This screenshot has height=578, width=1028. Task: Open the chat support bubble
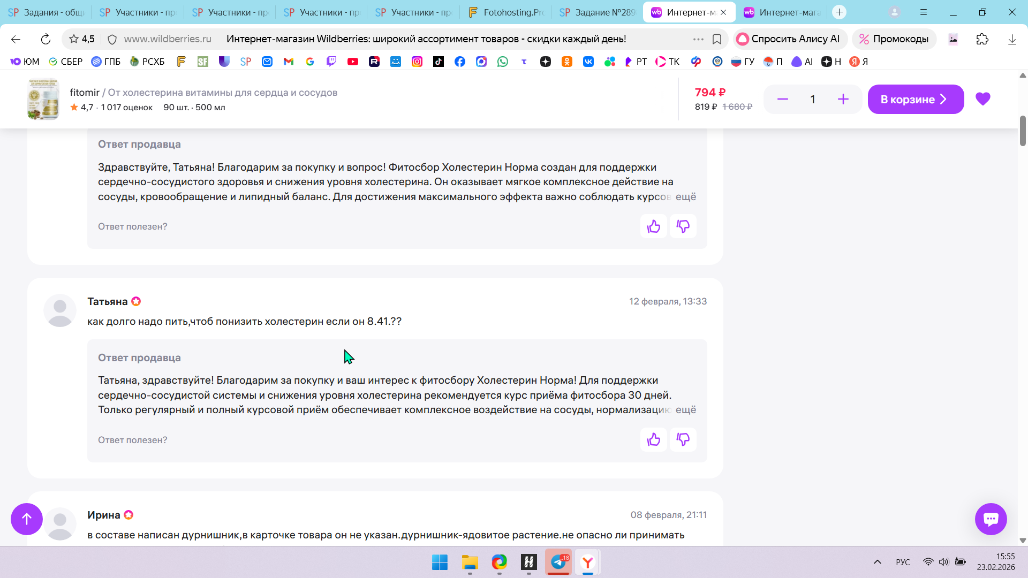991,519
